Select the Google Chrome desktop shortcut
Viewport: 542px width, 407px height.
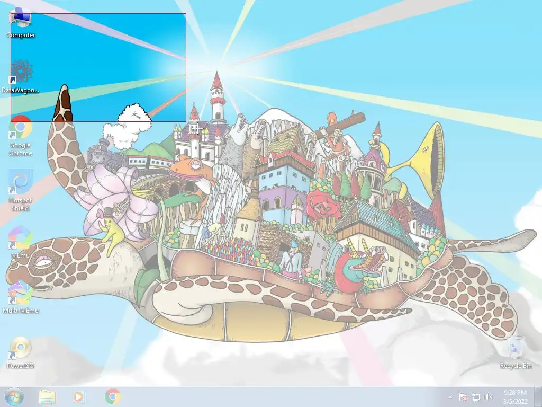tap(21, 136)
